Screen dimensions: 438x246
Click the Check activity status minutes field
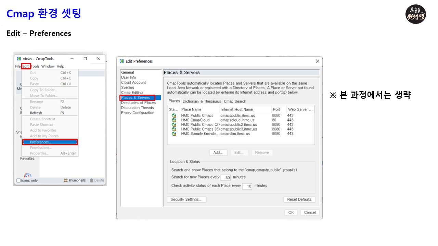(x=247, y=186)
